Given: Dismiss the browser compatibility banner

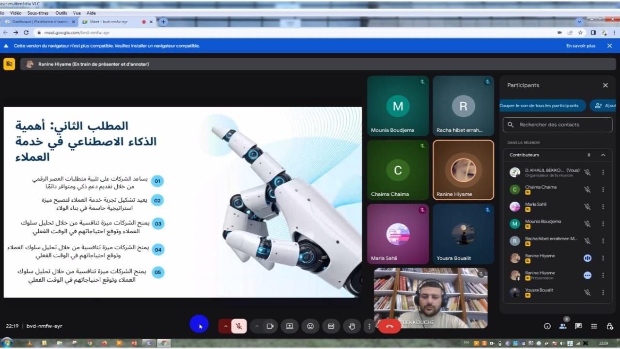Looking at the screenshot, I should tap(609, 46).
